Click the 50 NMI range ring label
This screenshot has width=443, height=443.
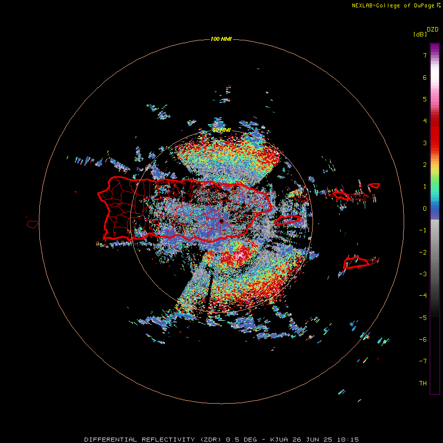[x=221, y=130]
